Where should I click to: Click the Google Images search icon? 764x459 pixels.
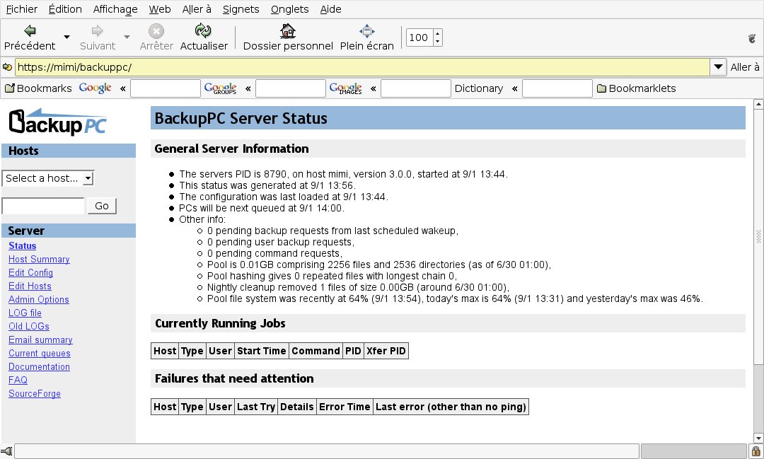click(x=345, y=88)
